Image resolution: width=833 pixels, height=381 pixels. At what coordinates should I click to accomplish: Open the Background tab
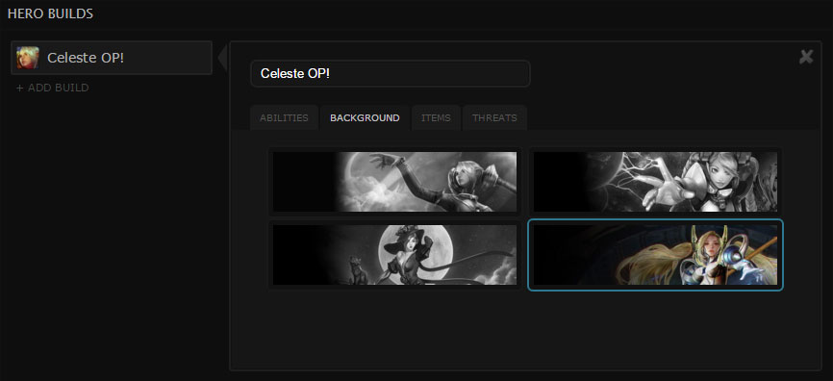coord(365,118)
